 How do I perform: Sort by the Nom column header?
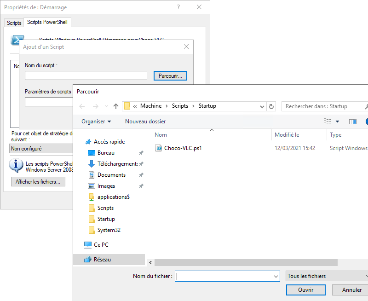point(161,135)
